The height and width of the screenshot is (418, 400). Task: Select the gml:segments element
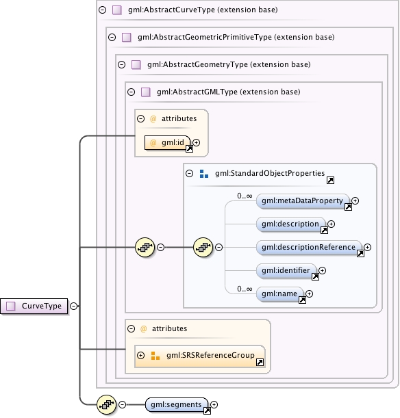(x=177, y=405)
